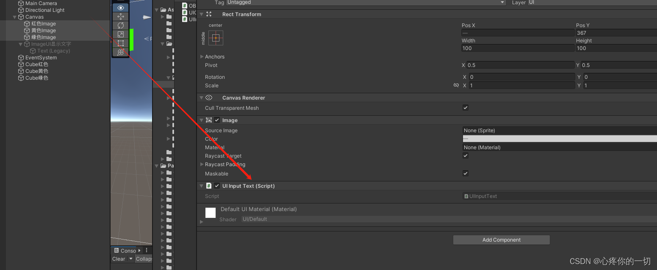Screen dimensions: 657x270
Task: Toggle the Cull Transparent Mesh checkbox
Action: pyautogui.click(x=466, y=108)
